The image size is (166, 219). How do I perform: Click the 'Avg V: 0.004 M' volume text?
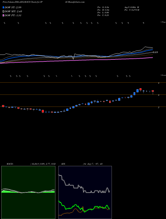(131, 7)
